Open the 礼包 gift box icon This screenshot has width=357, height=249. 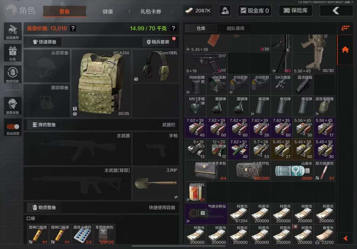(x=13, y=53)
